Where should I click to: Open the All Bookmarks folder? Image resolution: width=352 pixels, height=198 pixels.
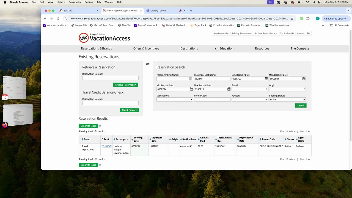click(340, 25)
